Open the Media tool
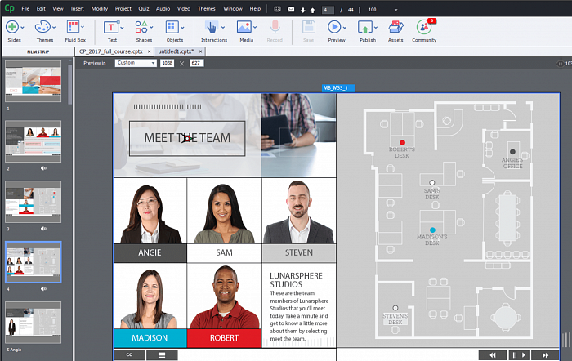This screenshot has height=361, width=572. (x=246, y=29)
